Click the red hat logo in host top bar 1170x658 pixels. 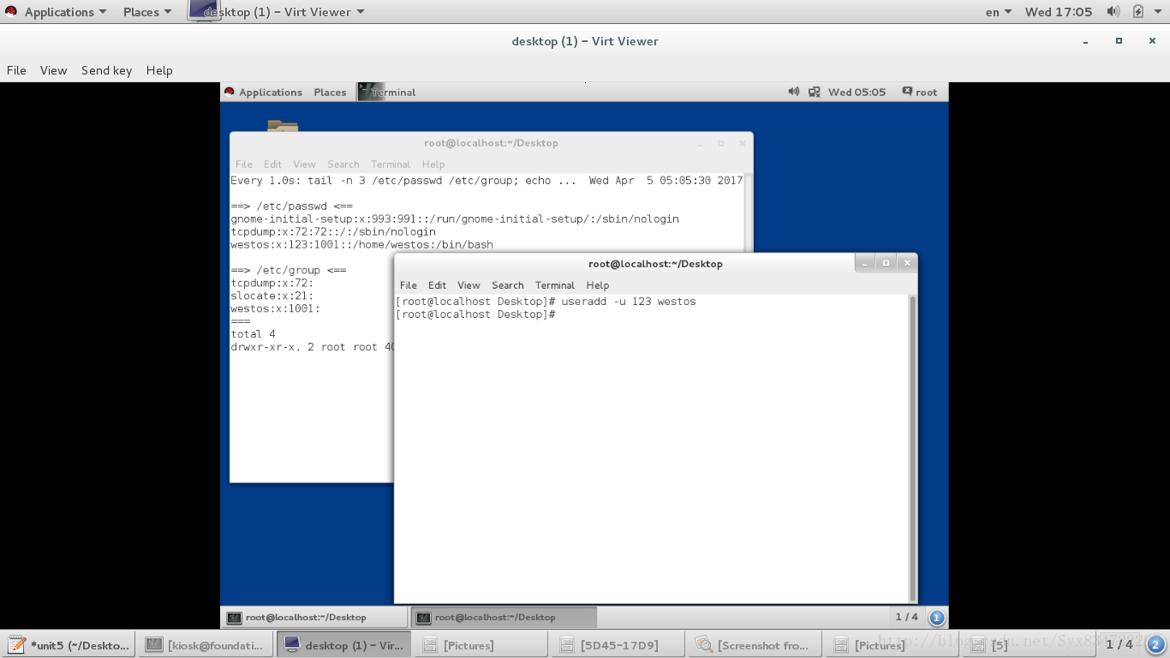pos(12,12)
